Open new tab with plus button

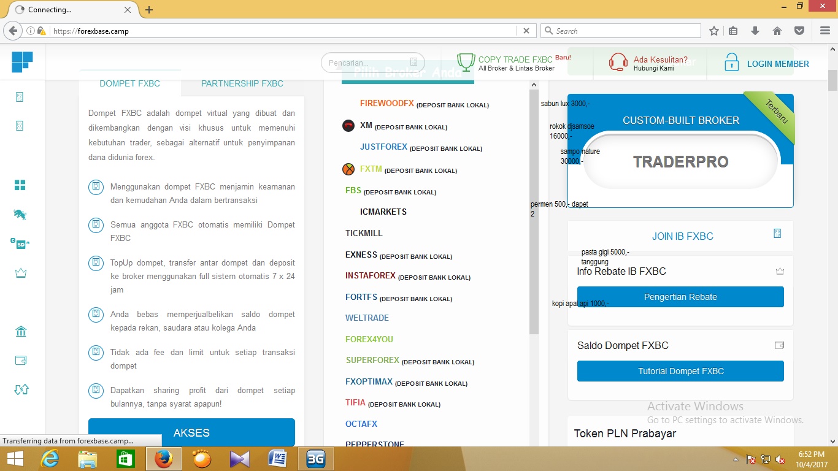point(149,10)
